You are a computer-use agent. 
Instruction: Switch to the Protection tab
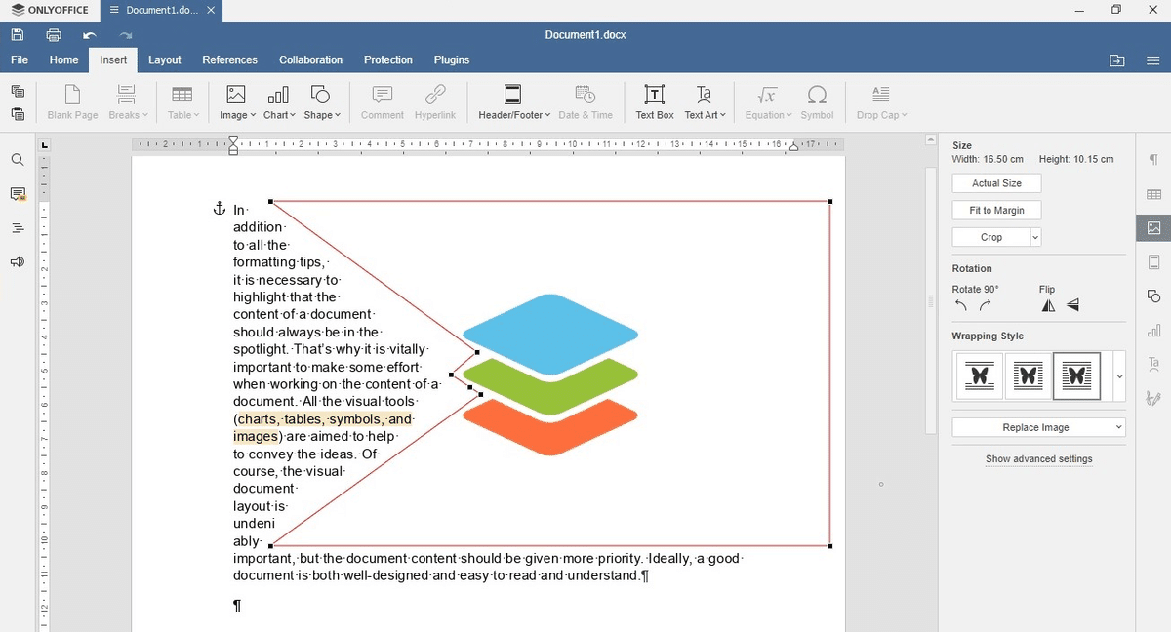click(388, 60)
